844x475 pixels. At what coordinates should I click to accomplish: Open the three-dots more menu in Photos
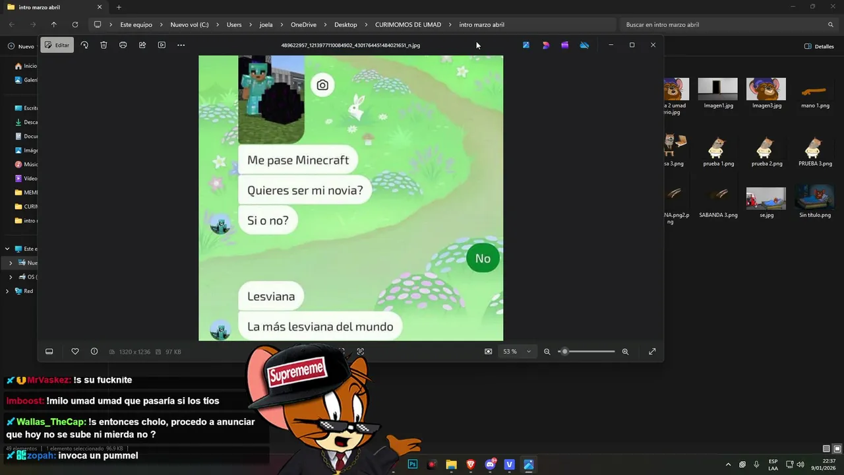(181, 46)
